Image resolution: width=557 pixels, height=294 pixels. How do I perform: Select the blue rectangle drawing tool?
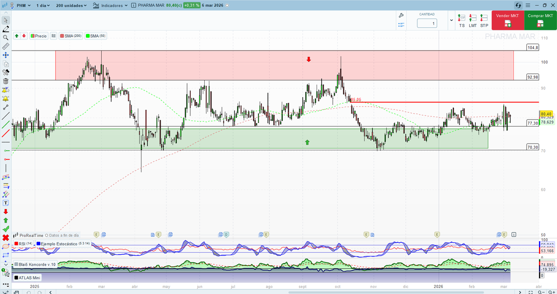pos(6,255)
